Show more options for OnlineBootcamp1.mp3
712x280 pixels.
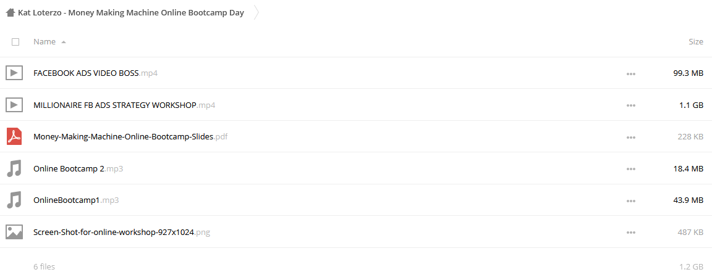click(x=630, y=200)
